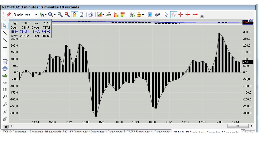Screen dimensions: 259x143
Task: Select the bottom multi-line fan tool
Action: pyautogui.click(x=5, y=119)
